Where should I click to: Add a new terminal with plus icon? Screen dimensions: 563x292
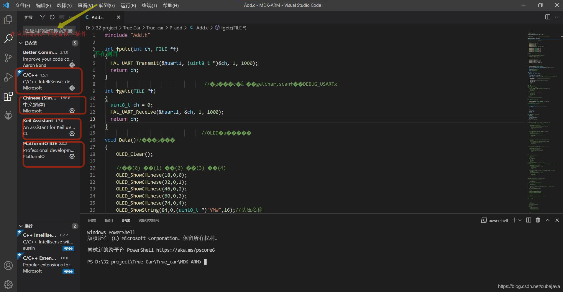tap(514, 220)
